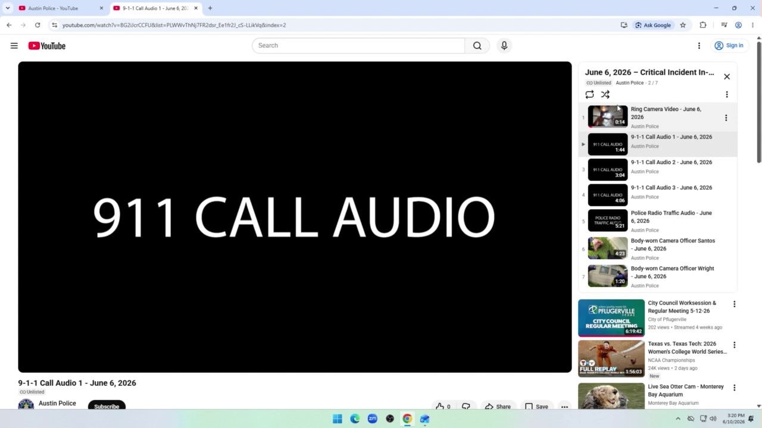View site information icon in address bar
762x428 pixels.
click(x=54, y=25)
